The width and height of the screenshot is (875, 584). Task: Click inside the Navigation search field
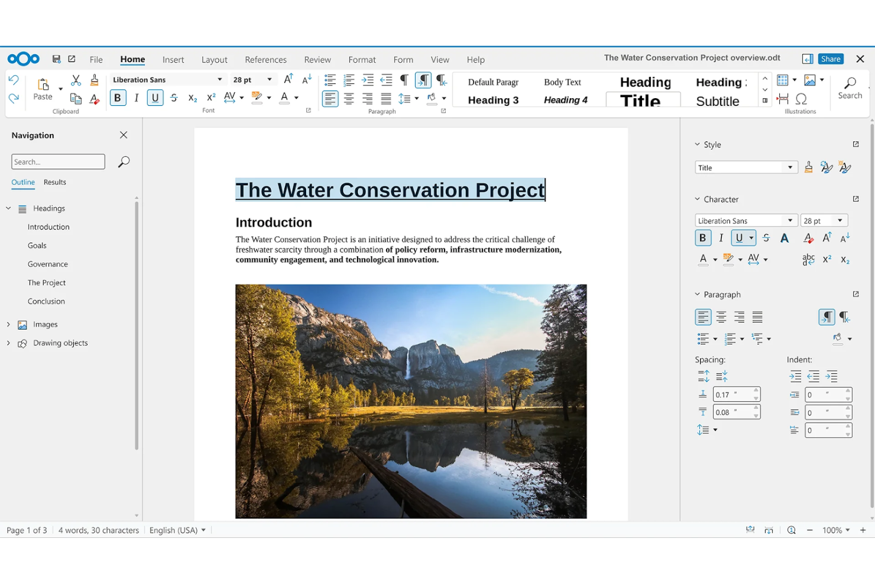(x=58, y=161)
